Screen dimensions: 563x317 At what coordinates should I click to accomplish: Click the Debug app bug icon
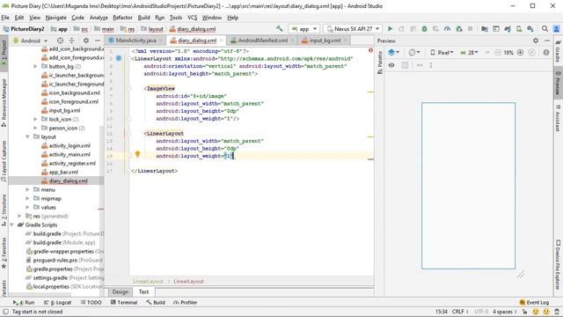click(424, 29)
